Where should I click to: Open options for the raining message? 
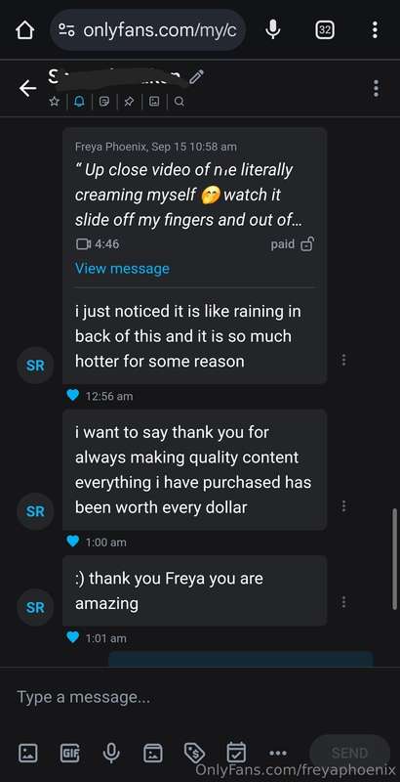343,360
